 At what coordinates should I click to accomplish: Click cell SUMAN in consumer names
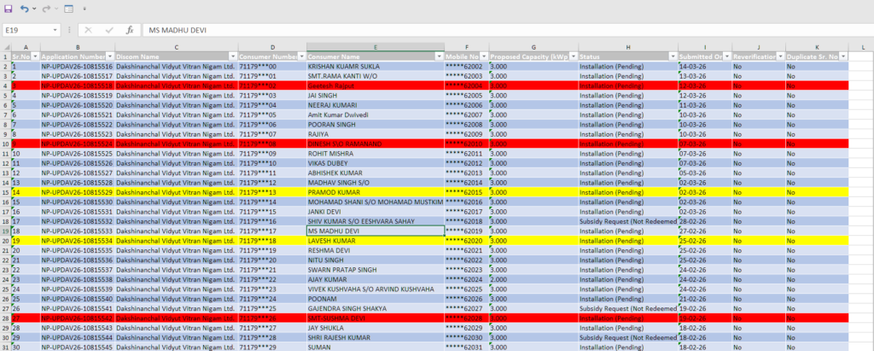coord(376,347)
